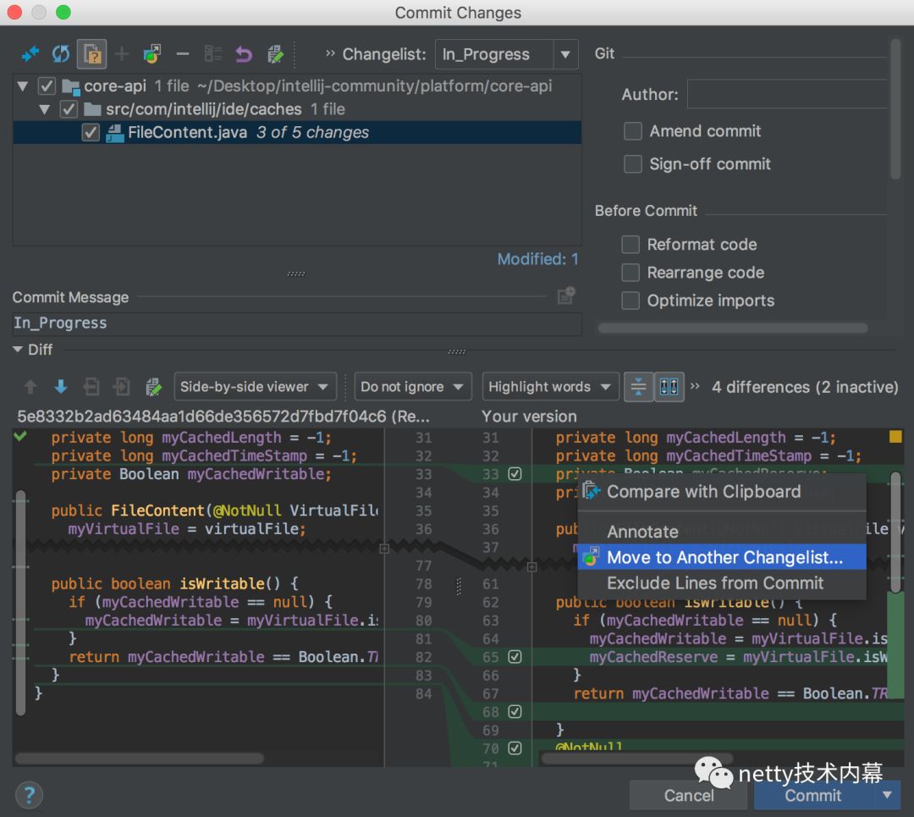The height and width of the screenshot is (817, 914).
Task: Expand hidden toolbar items before Changelist
Action: click(x=330, y=53)
